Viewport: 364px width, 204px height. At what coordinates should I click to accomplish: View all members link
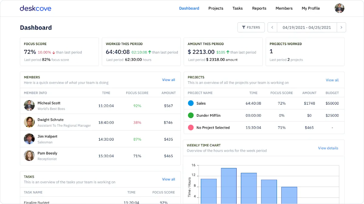[168, 80]
